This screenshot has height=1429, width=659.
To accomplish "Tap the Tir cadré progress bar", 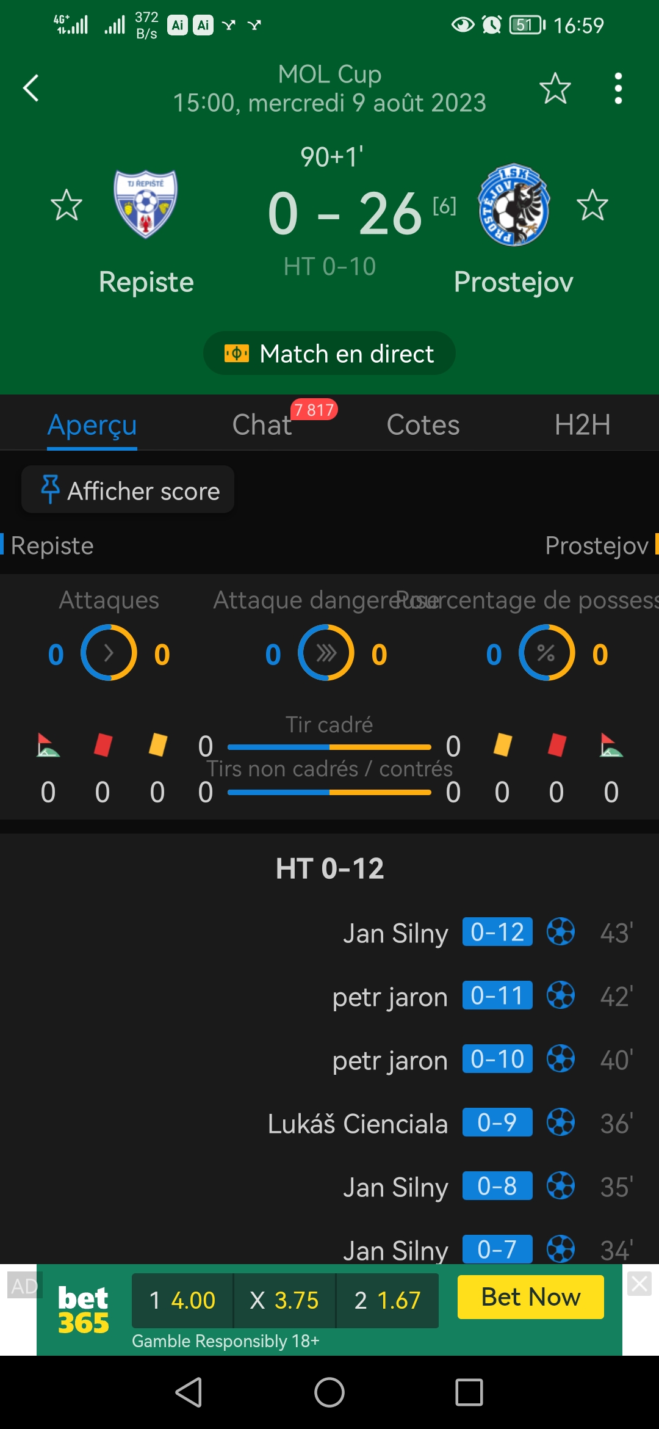I will coord(329,747).
